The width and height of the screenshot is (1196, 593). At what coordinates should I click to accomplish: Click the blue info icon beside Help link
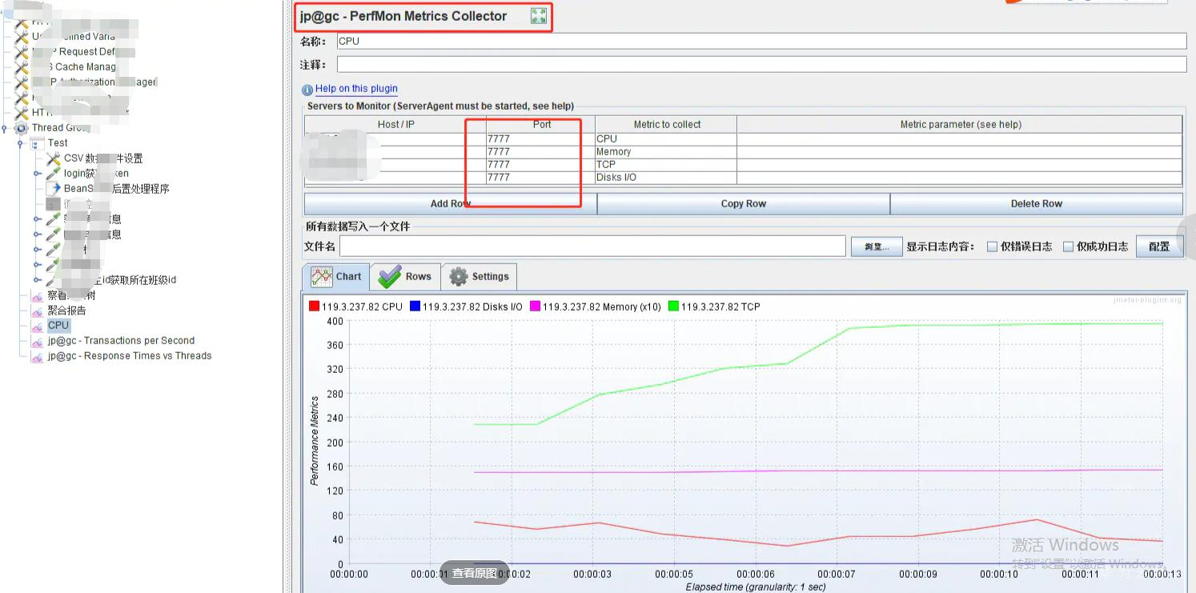pos(307,90)
